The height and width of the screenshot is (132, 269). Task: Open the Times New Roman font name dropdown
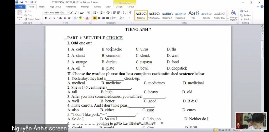(60, 13)
